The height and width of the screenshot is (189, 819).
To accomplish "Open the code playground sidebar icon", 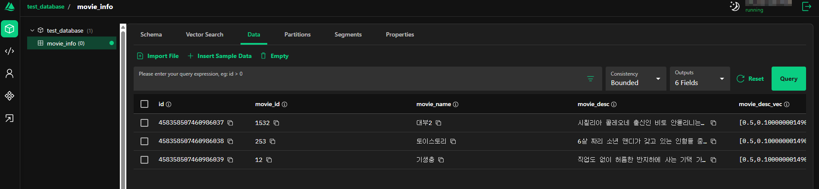I will 9,51.
